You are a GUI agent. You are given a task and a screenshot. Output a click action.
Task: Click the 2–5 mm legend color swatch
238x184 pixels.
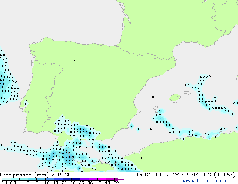click(x=32, y=179)
